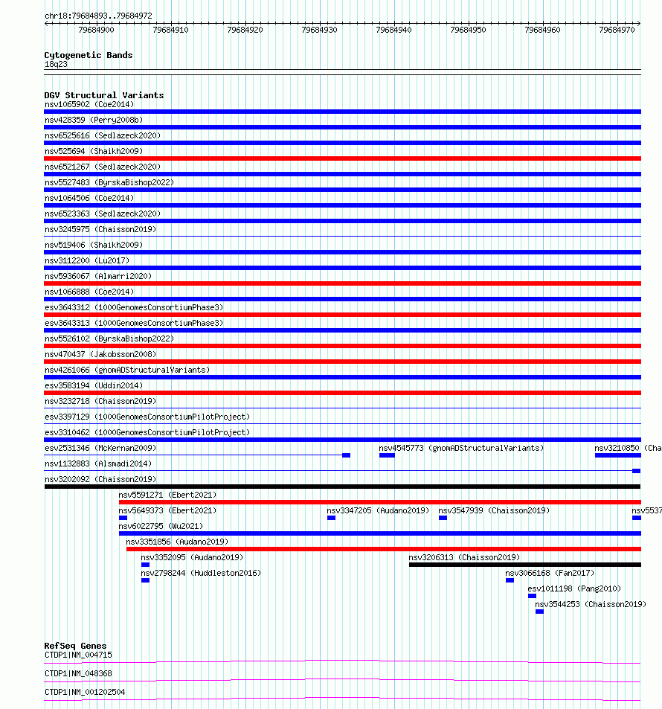Screen dimensions: 662x709
Task: Select esv3583194 (Uddin2014) variant
Action: tap(94, 385)
